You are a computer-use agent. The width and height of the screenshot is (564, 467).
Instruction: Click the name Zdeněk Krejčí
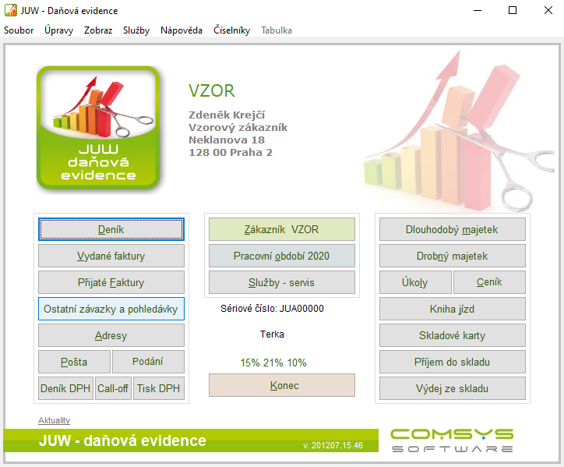[227, 115]
